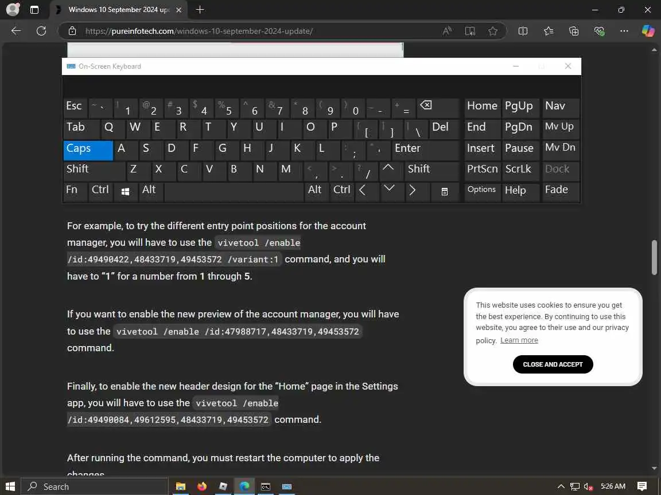This screenshot has height=495, width=661.
Task: Go back to previous page in Edge
Action: click(16, 31)
